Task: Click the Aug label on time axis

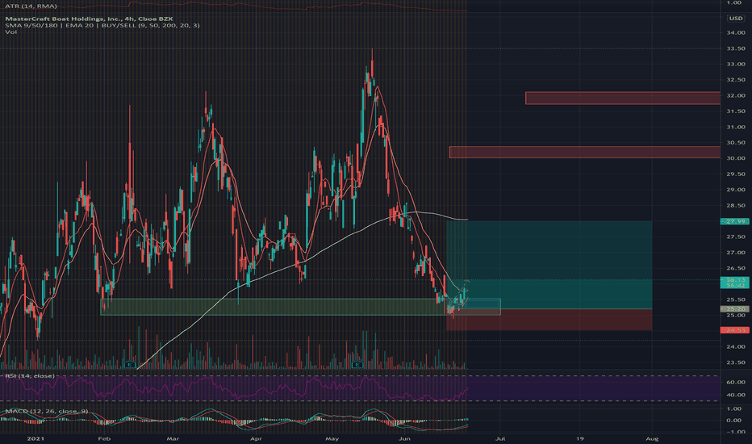Action: click(x=652, y=438)
